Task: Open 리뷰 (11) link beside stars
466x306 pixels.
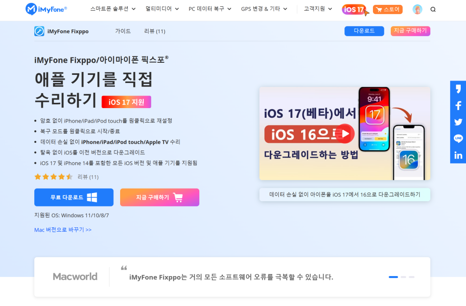Action: coord(88,177)
